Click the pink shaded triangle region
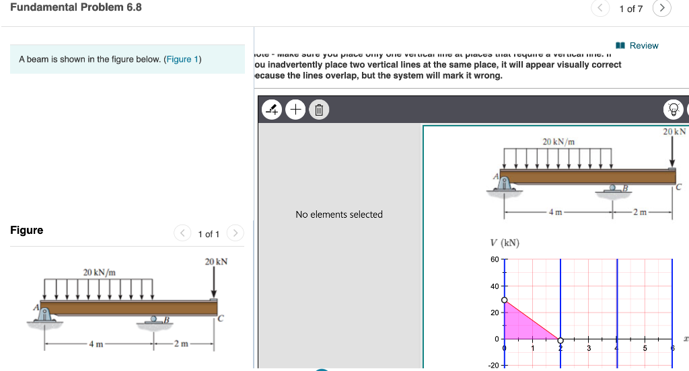The width and height of the screenshot is (689, 371). [521, 326]
